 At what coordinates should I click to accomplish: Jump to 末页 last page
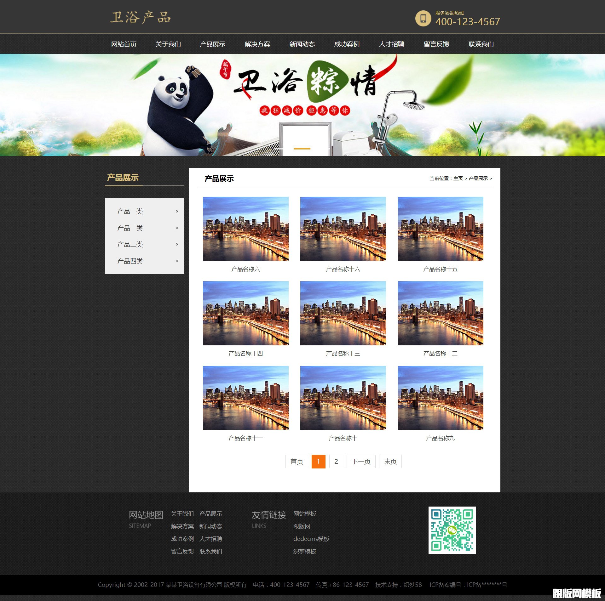(390, 462)
